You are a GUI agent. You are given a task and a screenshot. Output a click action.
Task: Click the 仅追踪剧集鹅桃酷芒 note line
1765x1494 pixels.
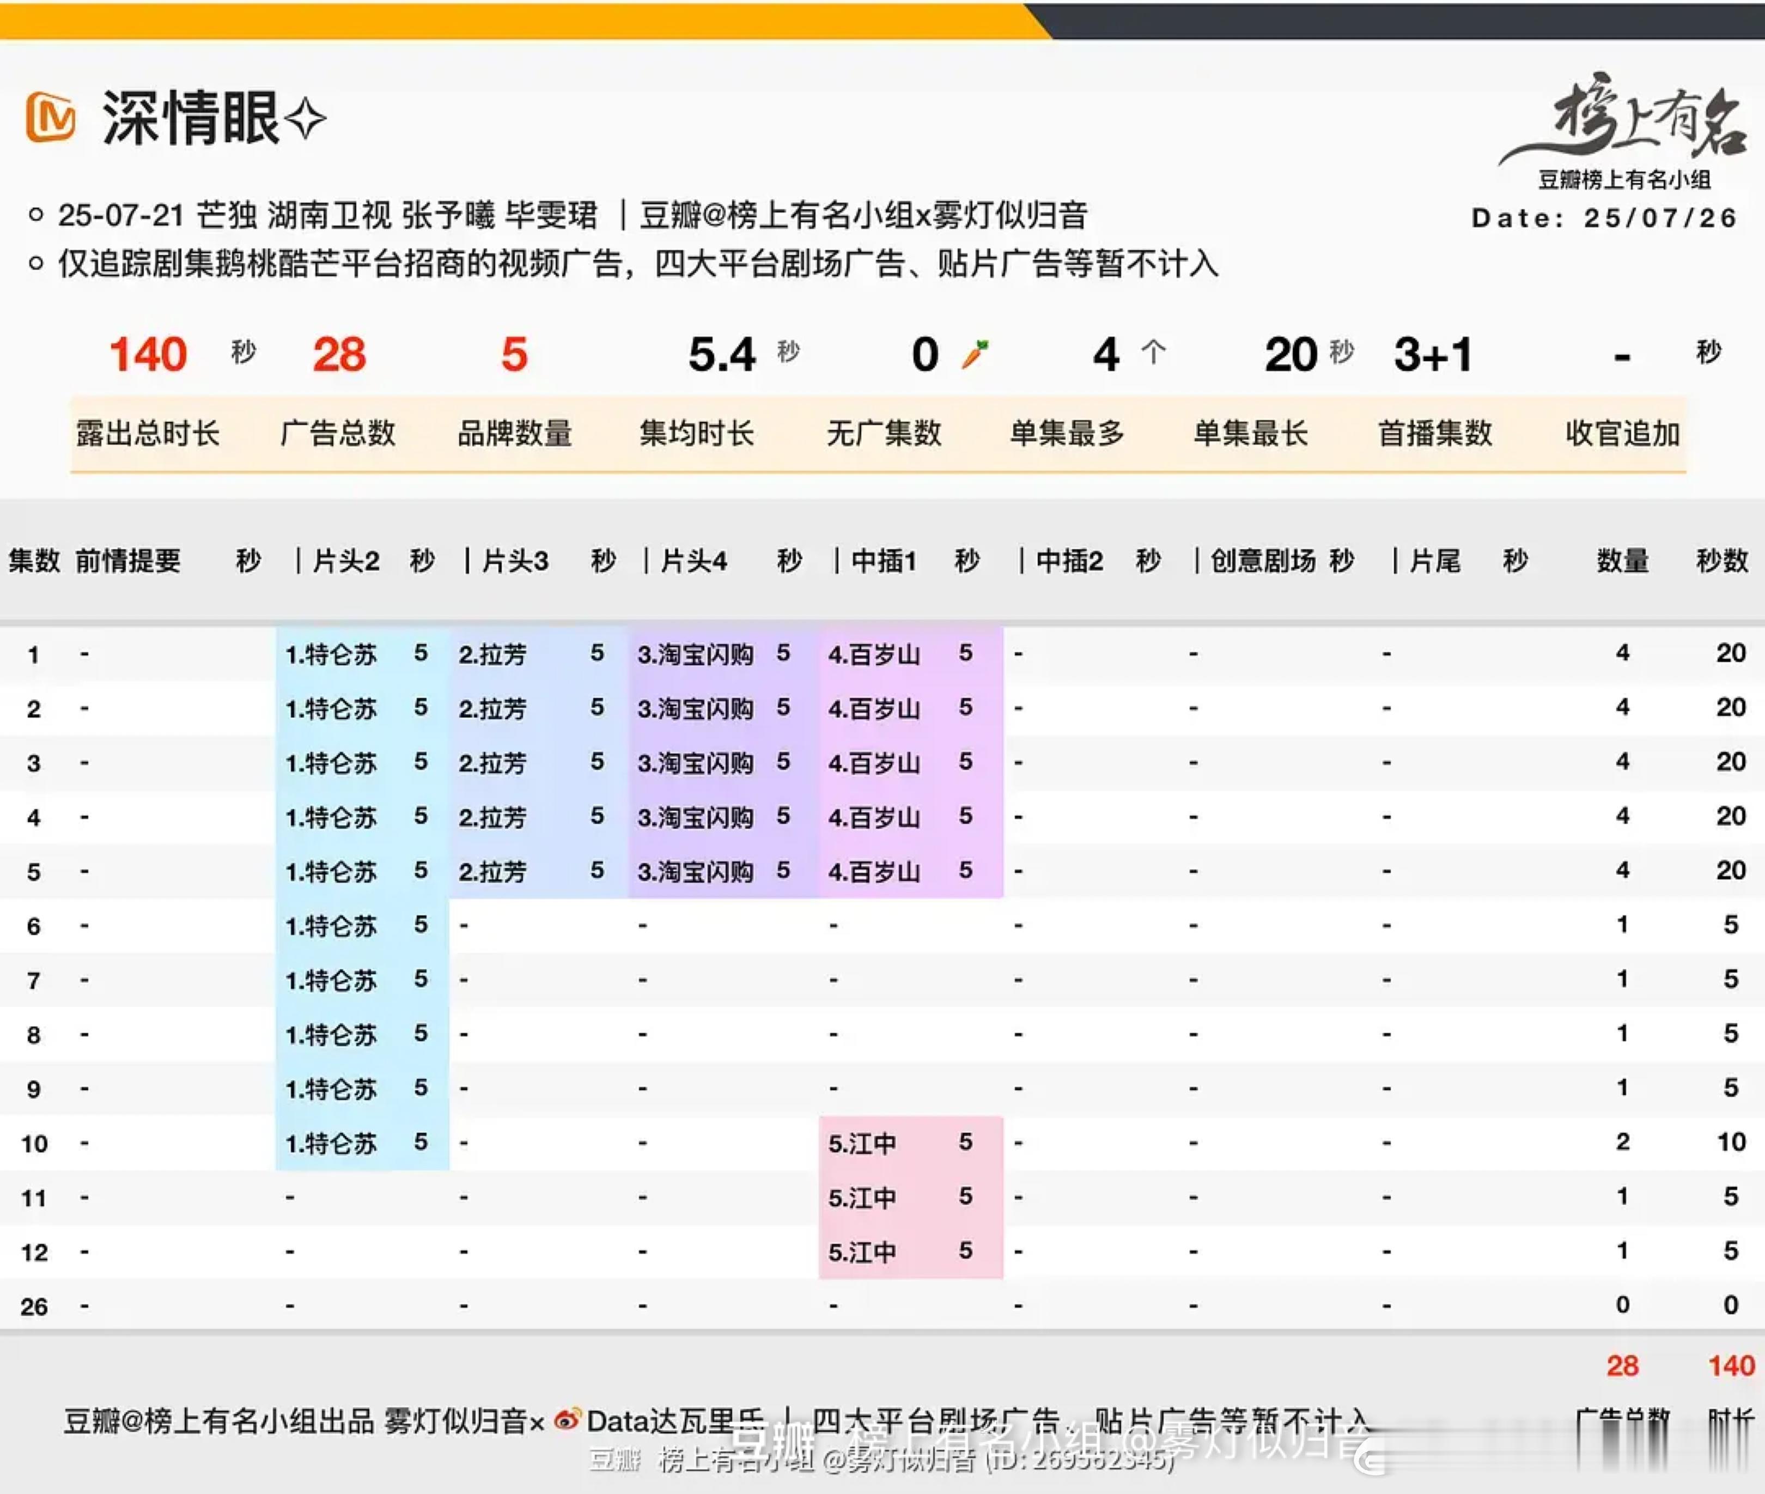point(638,263)
